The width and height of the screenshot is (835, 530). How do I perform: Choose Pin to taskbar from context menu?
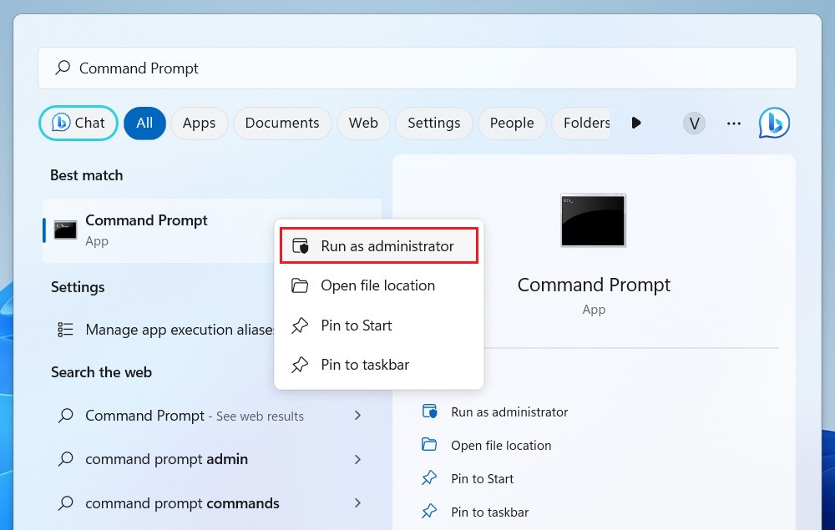(378, 365)
